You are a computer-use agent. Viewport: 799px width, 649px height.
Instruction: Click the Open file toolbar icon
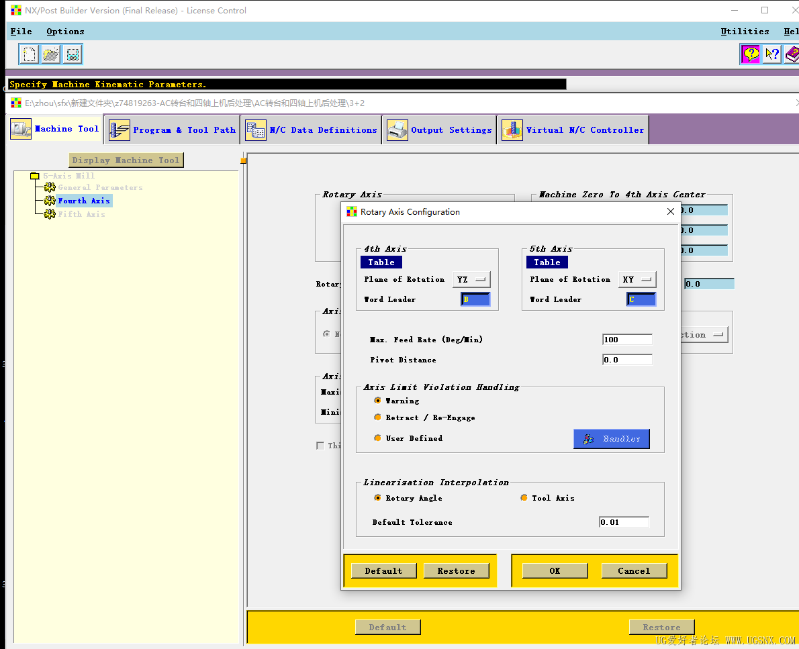[51, 54]
